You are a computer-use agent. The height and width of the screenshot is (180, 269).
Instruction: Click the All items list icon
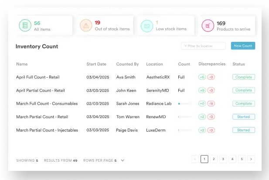[x=25, y=25]
